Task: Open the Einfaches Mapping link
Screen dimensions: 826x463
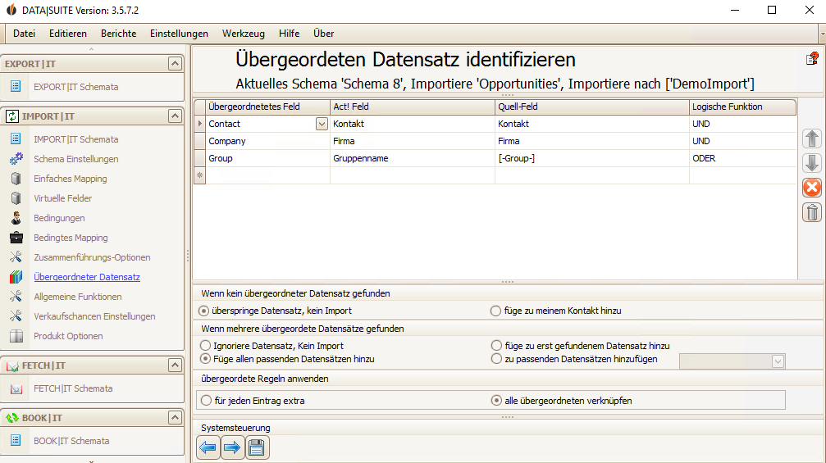Action: coord(70,179)
